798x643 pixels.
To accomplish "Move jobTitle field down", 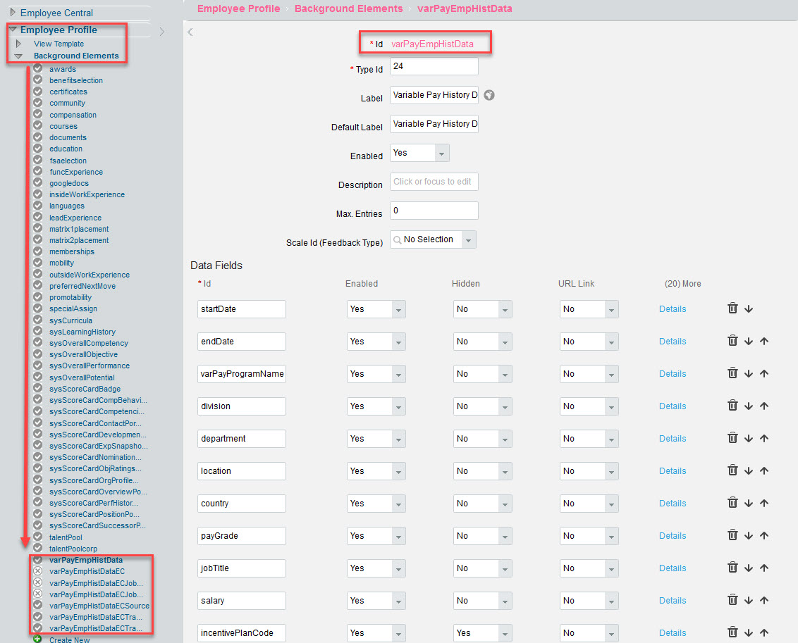I will click(x=748, y=568).
